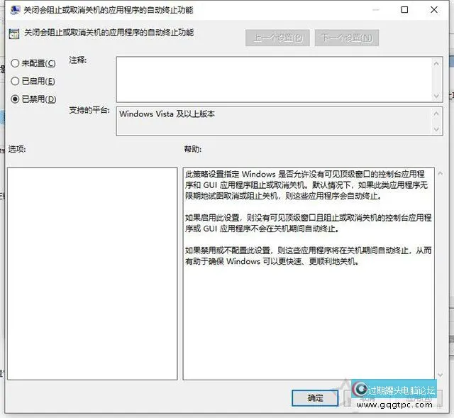Click the 注释 box scroll up arrow

(x=436, y=63)
